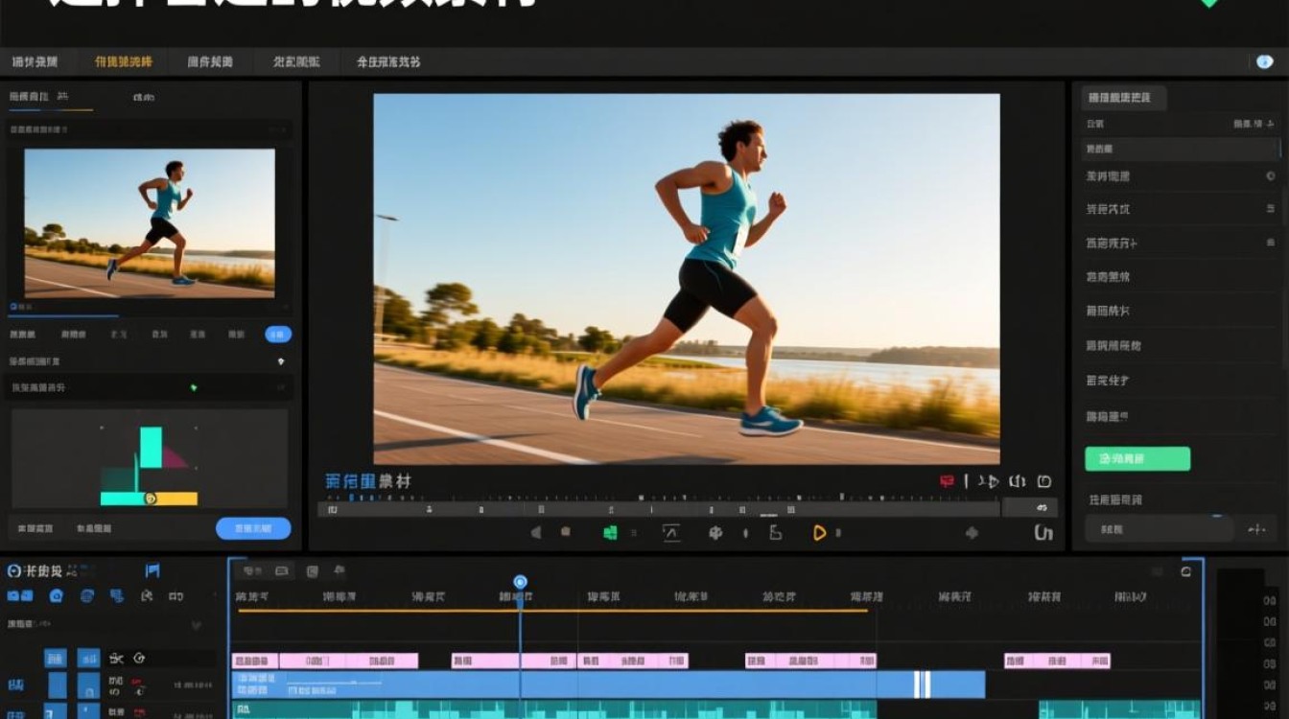Click the green marker icon in left panel

click(193, 387)
